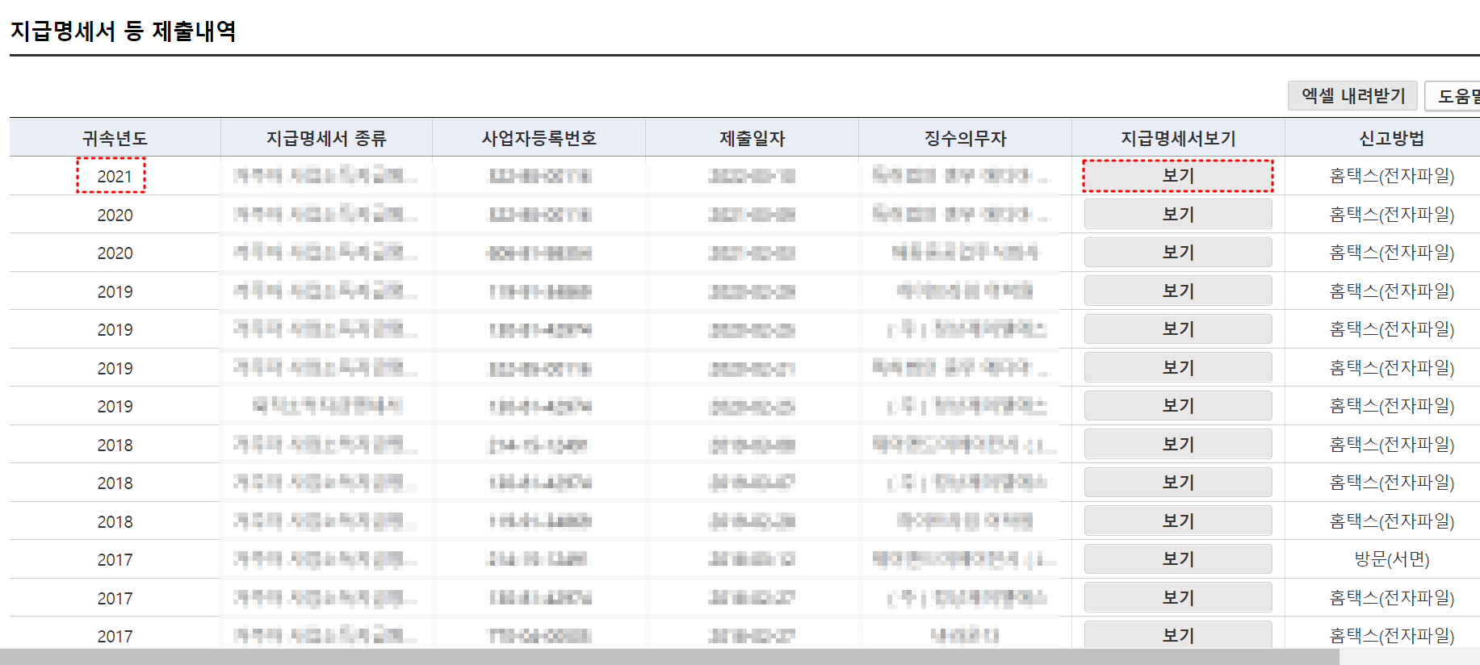Select the 징수의무자 column header
Screen dimensions: 1480x665
tap(965, 138)
